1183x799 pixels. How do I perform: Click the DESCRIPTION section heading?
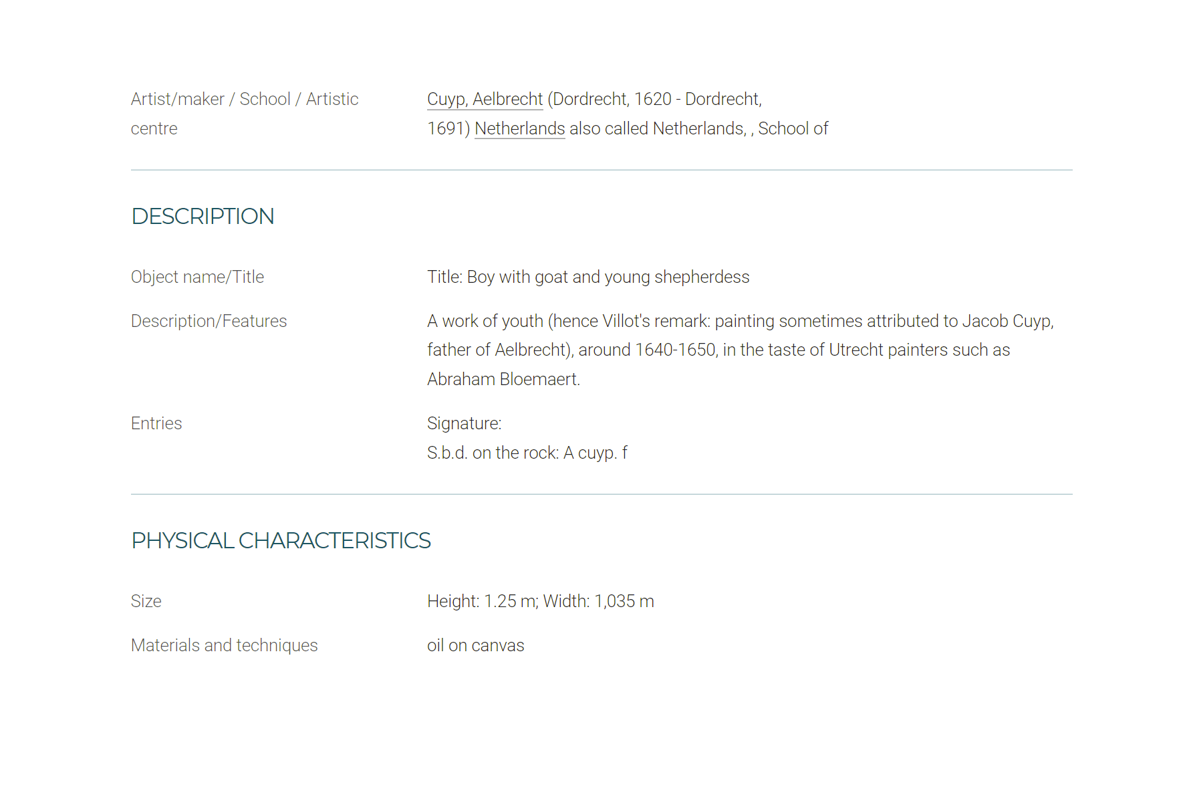203,216
